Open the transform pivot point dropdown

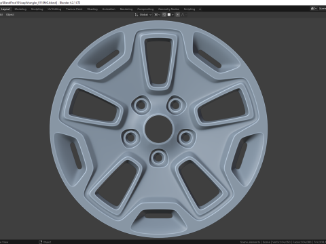[157, 15]
